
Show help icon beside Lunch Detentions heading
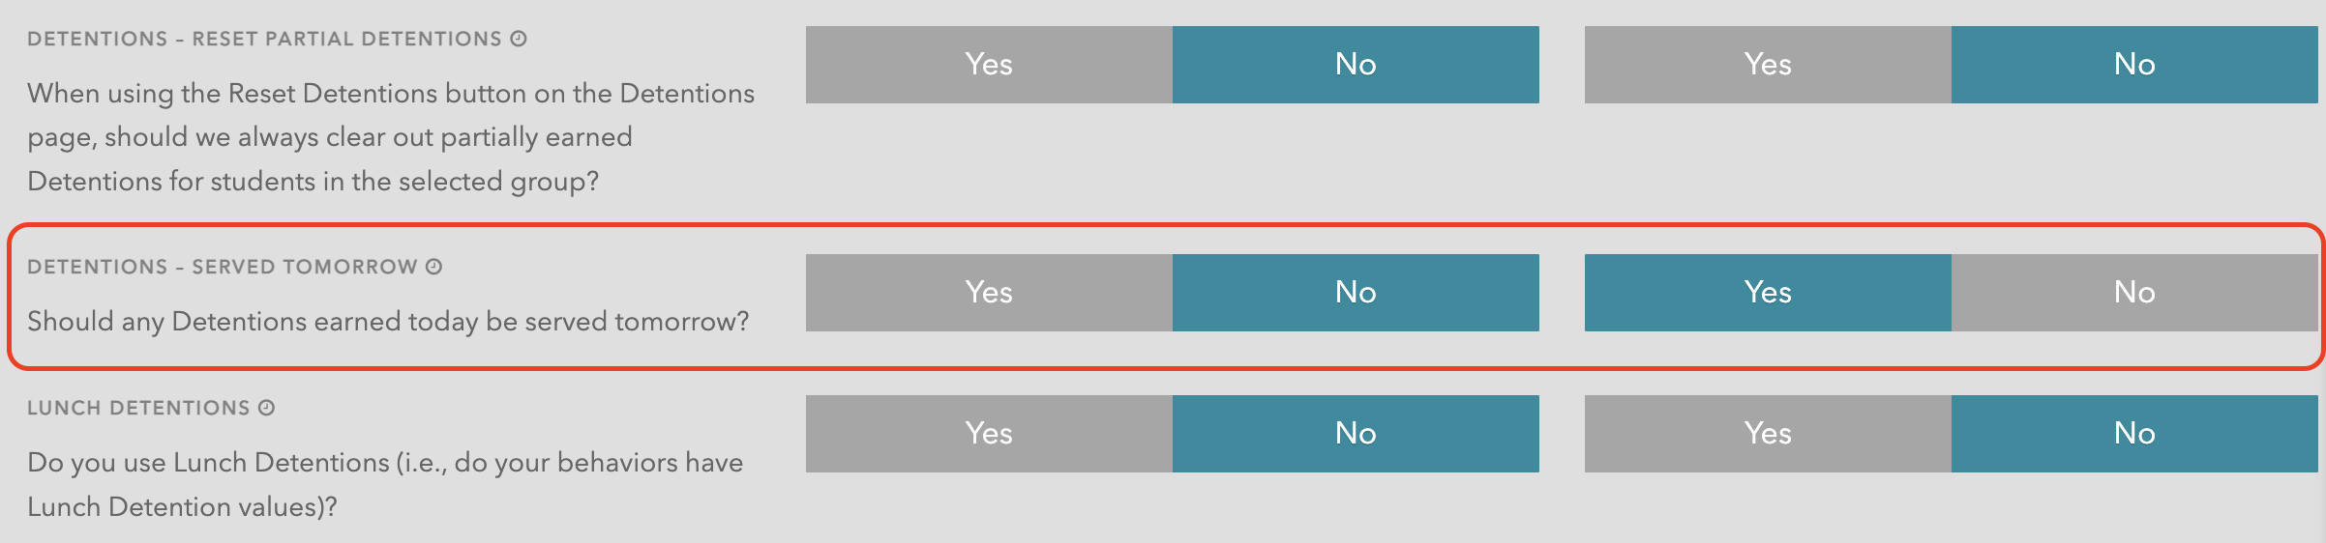(x=267, y=408)
